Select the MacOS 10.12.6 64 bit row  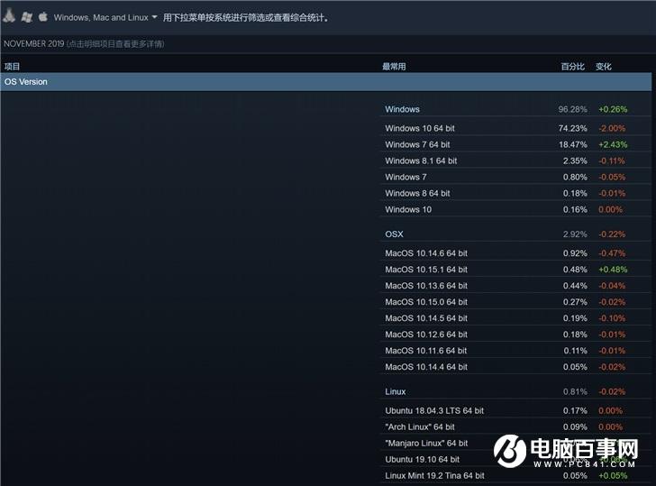[x=515, y=335]
